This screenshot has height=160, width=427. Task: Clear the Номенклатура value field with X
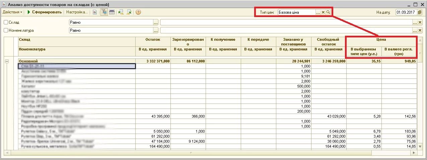pos(420,30)
